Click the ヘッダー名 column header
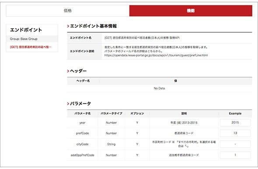The image size is (258, 169). click(x=83, y=81)
